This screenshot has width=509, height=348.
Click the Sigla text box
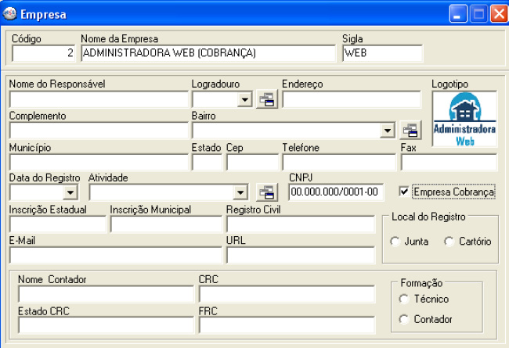382,53
